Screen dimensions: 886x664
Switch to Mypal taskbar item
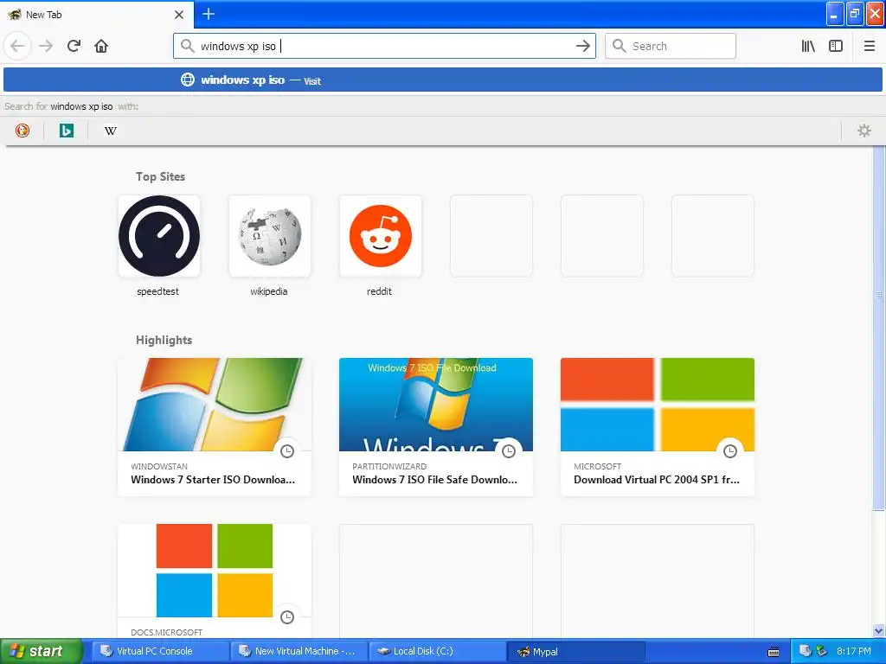576,652
